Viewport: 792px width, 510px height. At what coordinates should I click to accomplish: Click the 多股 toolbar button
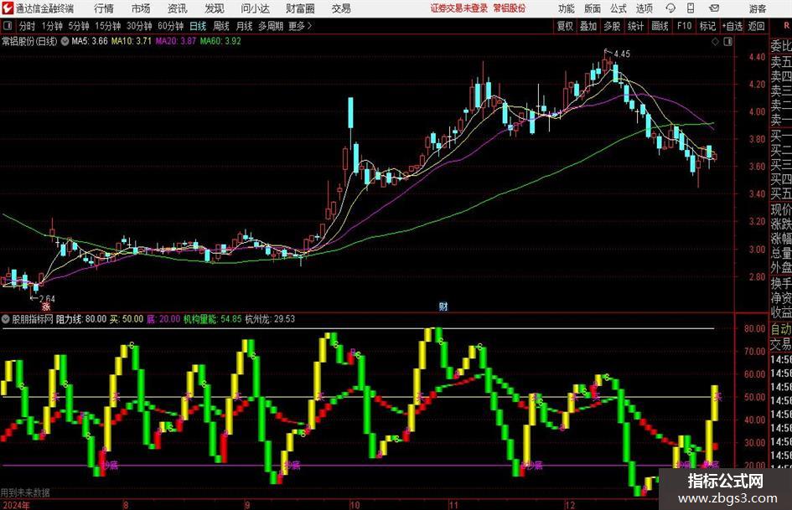click(612, 26)
